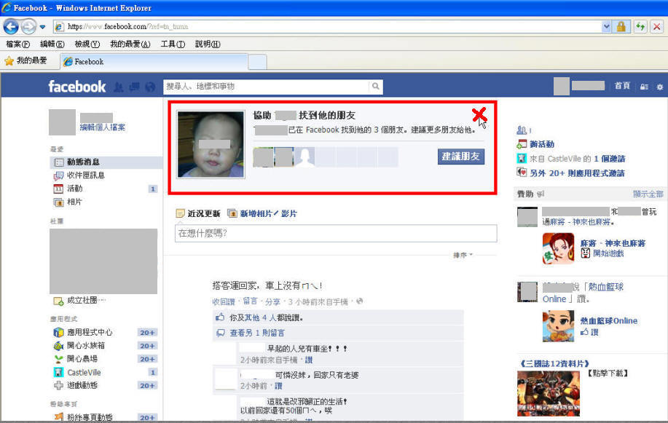Screen dimensions: 668x423
Task: Open the 檔案(F) menu
Action: tap(18, 44)
